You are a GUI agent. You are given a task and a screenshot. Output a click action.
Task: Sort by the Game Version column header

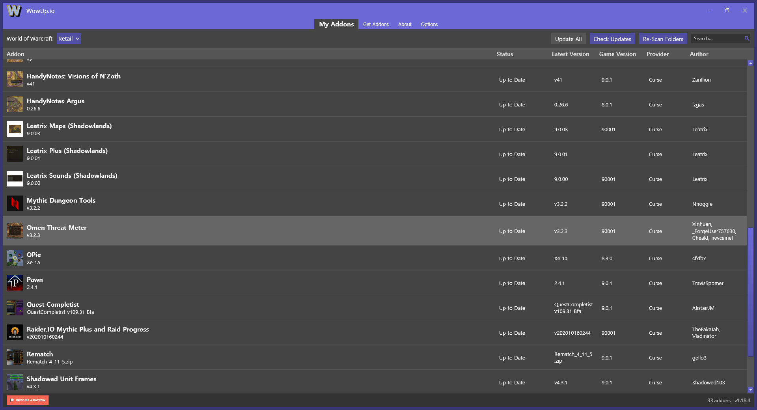(x=617, y=54)
